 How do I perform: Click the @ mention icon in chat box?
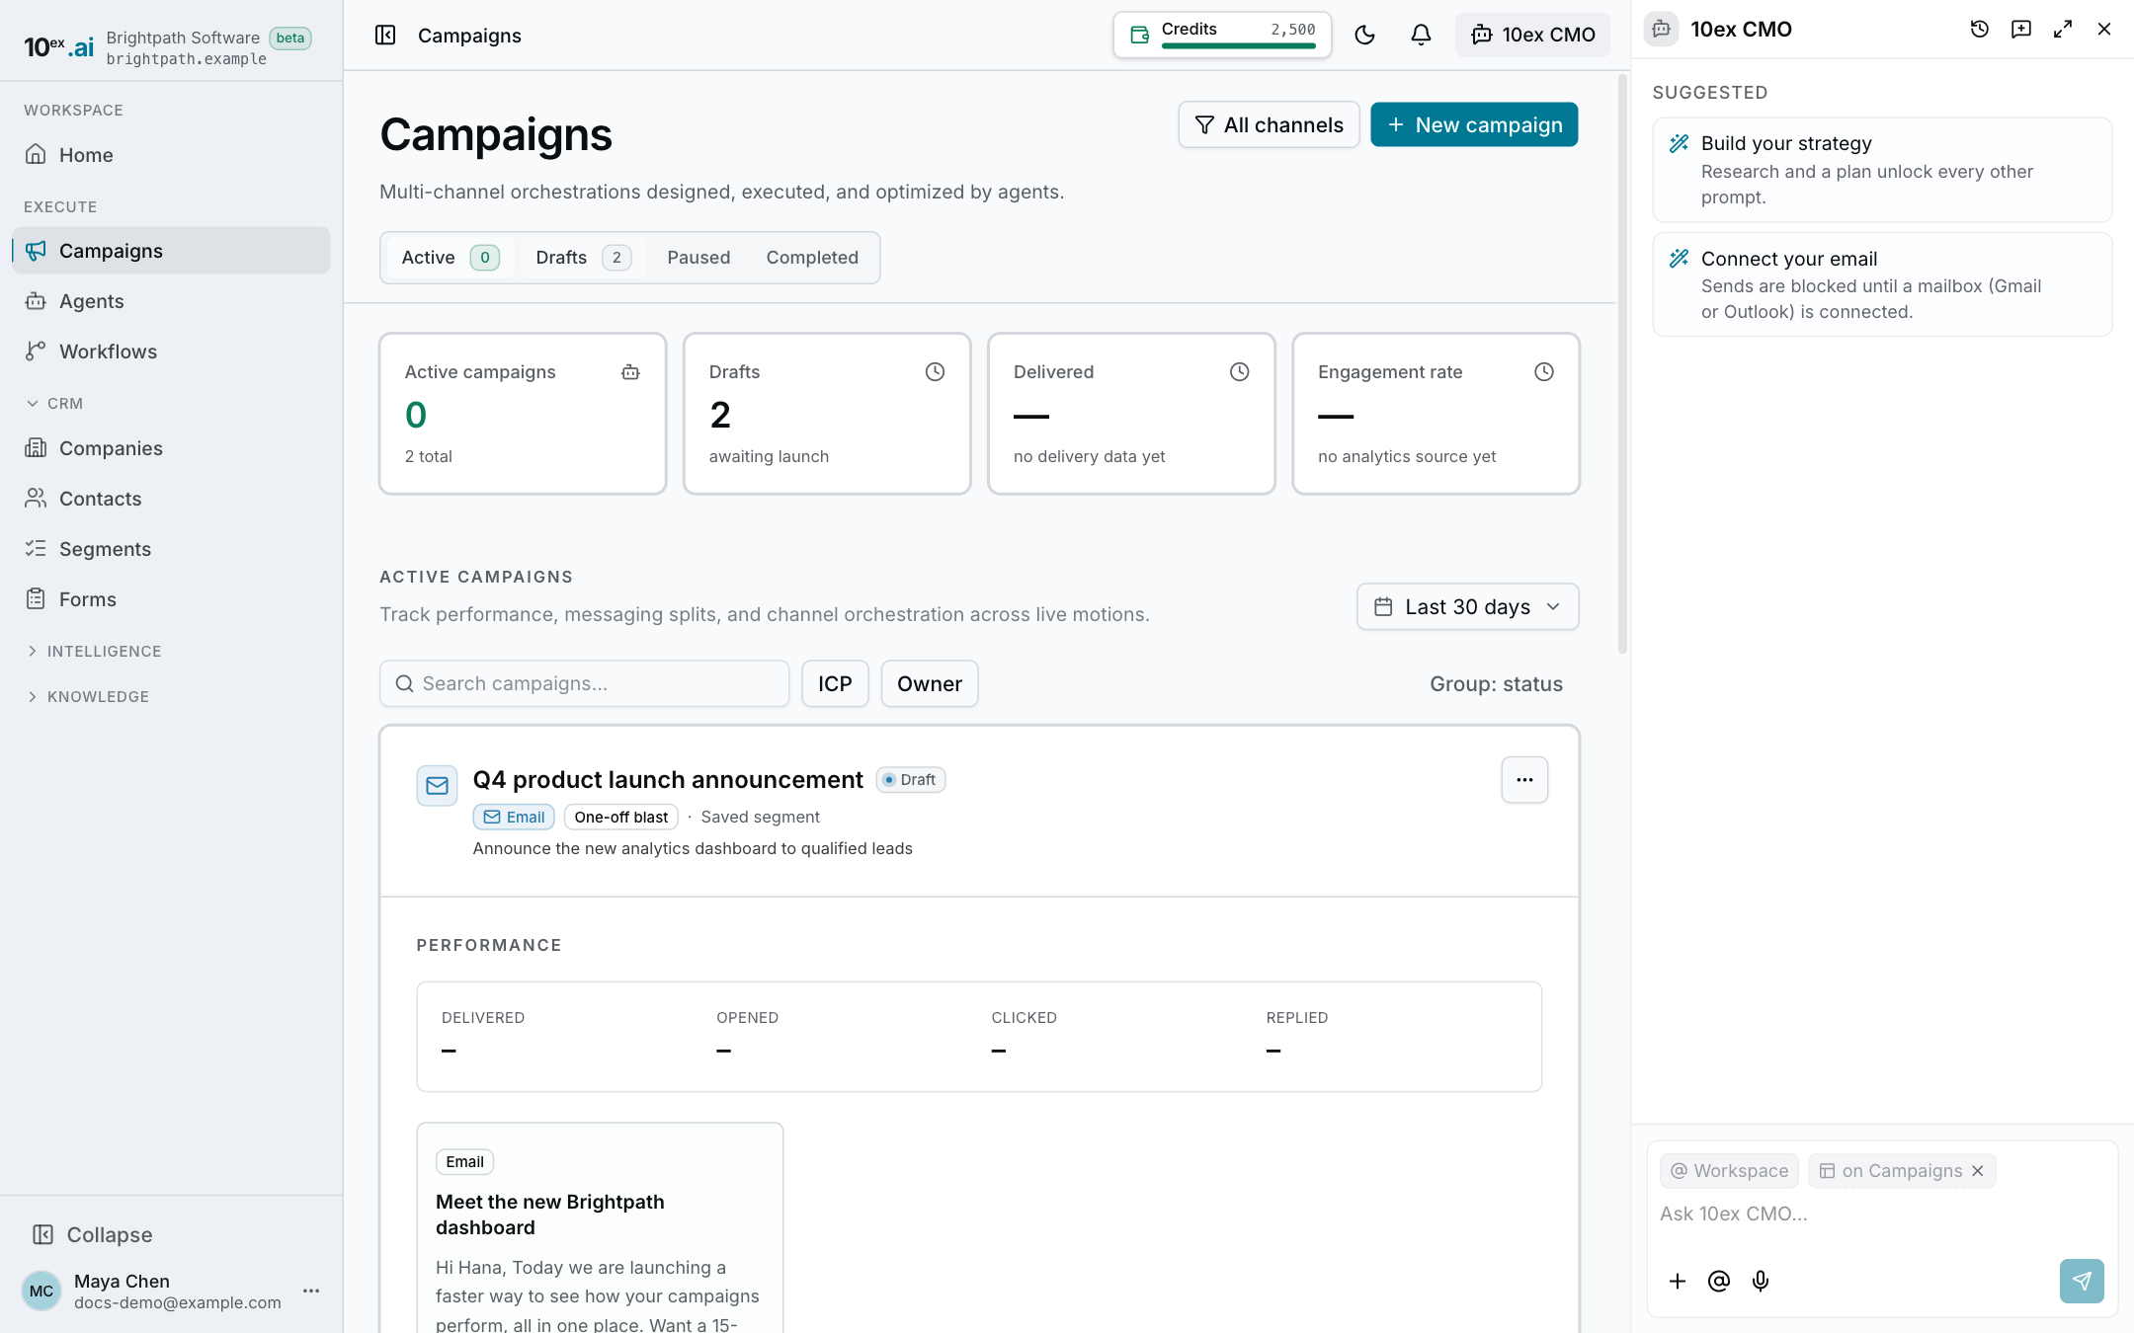[x=1719, y=1281]
